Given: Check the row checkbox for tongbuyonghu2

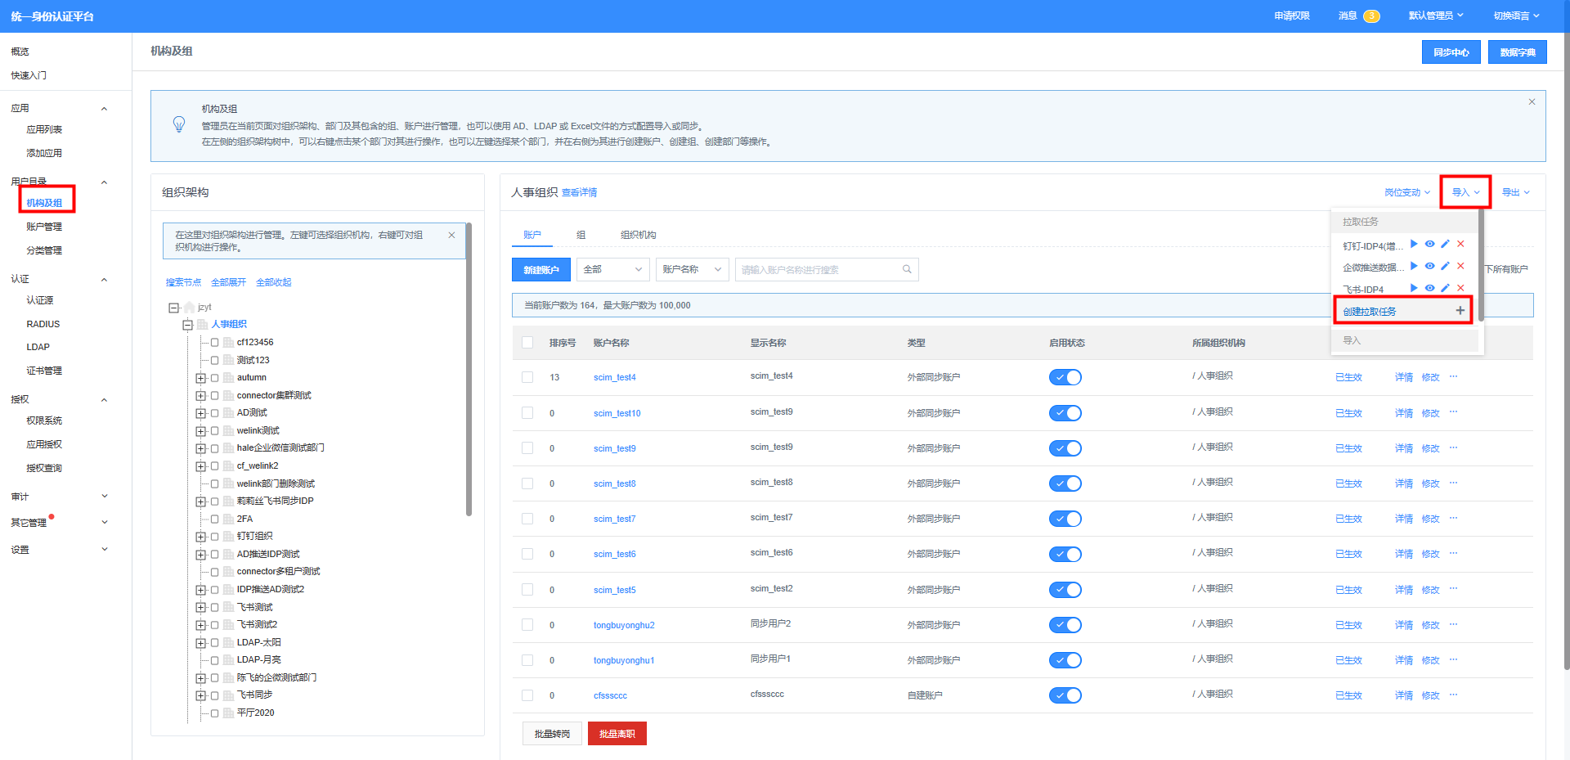Looking at the screenshot, I should point(527,625).
